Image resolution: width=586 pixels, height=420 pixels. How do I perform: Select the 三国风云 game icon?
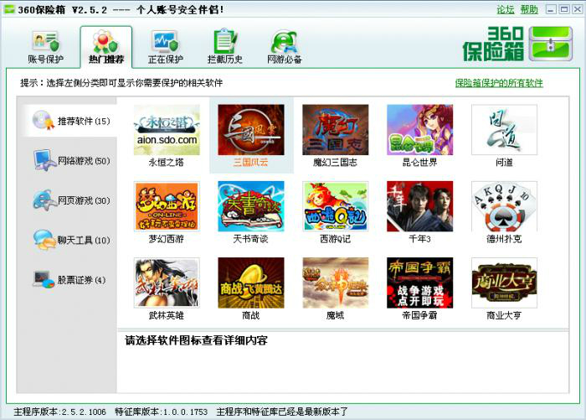[251, 130]
